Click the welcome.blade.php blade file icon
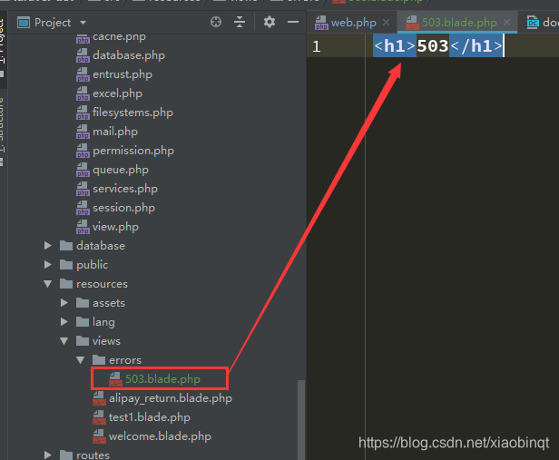The image size is (559, 460). 99,436
